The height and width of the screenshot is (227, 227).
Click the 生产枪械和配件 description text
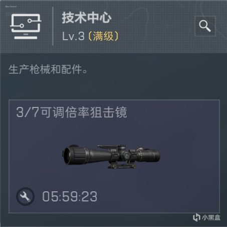[x=48, y=69]
